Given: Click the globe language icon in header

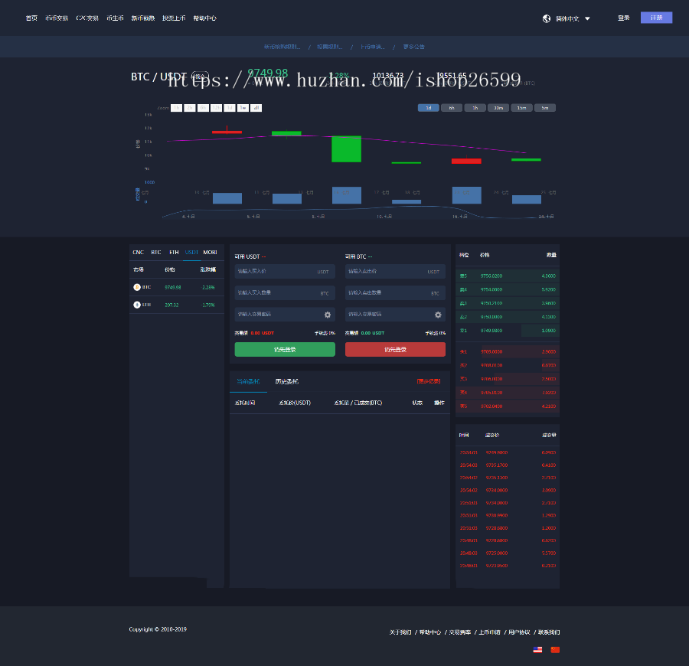Looking at the screenshot, I should 547,18.
